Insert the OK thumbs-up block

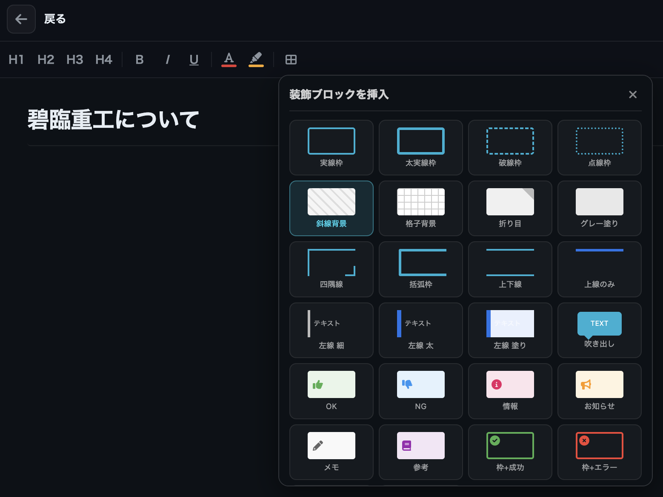[331, 391]
